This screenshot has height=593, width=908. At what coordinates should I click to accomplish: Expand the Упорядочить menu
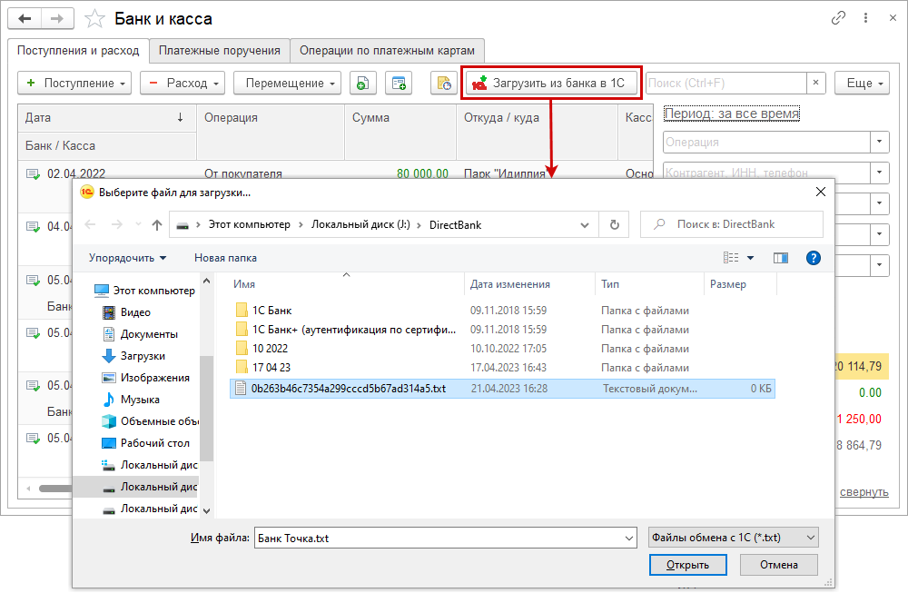[128, 258]
